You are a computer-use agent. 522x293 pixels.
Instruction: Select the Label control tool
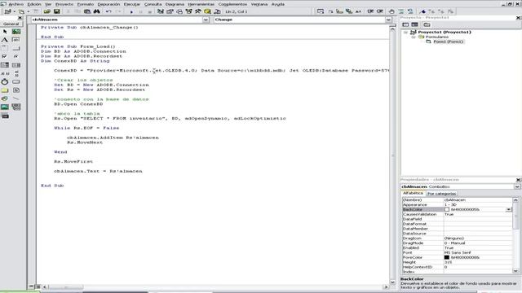[x=5, y=40]
